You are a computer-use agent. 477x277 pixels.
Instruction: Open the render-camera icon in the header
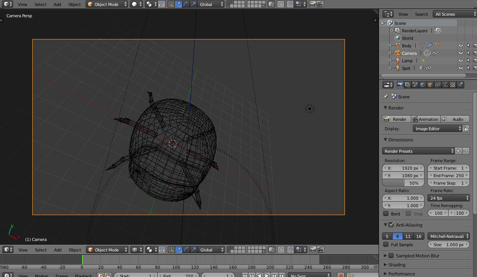point(313,4)
